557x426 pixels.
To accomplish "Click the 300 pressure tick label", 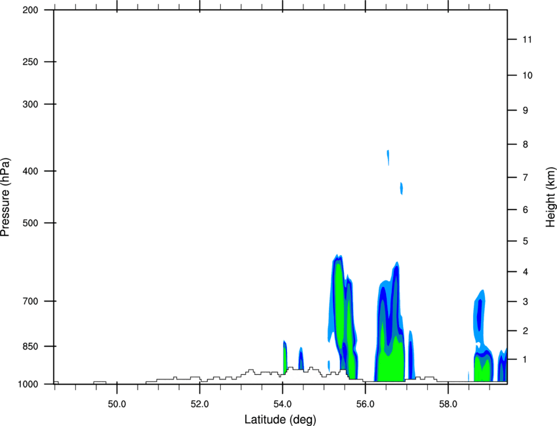I will pyautogui.click(x=30, y=104).
